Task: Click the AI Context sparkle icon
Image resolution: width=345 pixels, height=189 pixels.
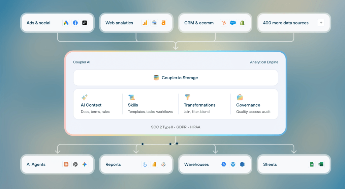Action: tap(84, 97)
